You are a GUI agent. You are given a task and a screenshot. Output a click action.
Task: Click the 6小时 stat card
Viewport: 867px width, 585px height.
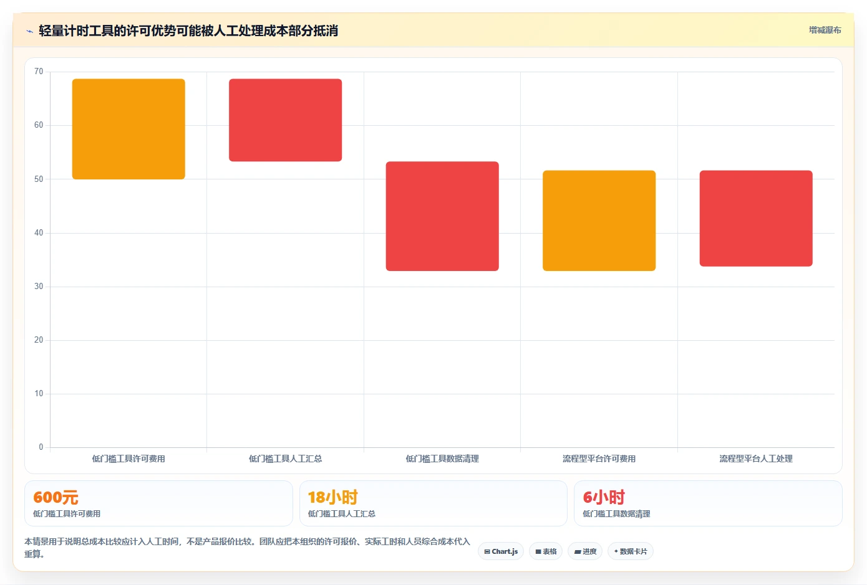point(708,503)
